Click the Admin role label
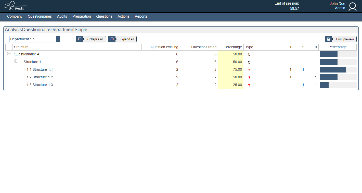Image resolution: width=362 pixels, height=193 pixels. (340, 8)
